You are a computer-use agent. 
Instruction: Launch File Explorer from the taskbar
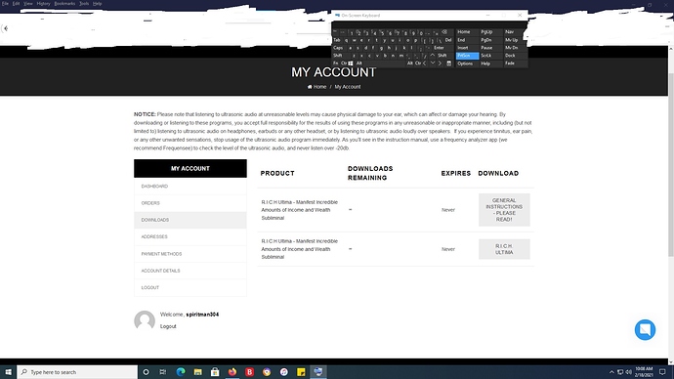pyautogui.click(x=197, y=372)
